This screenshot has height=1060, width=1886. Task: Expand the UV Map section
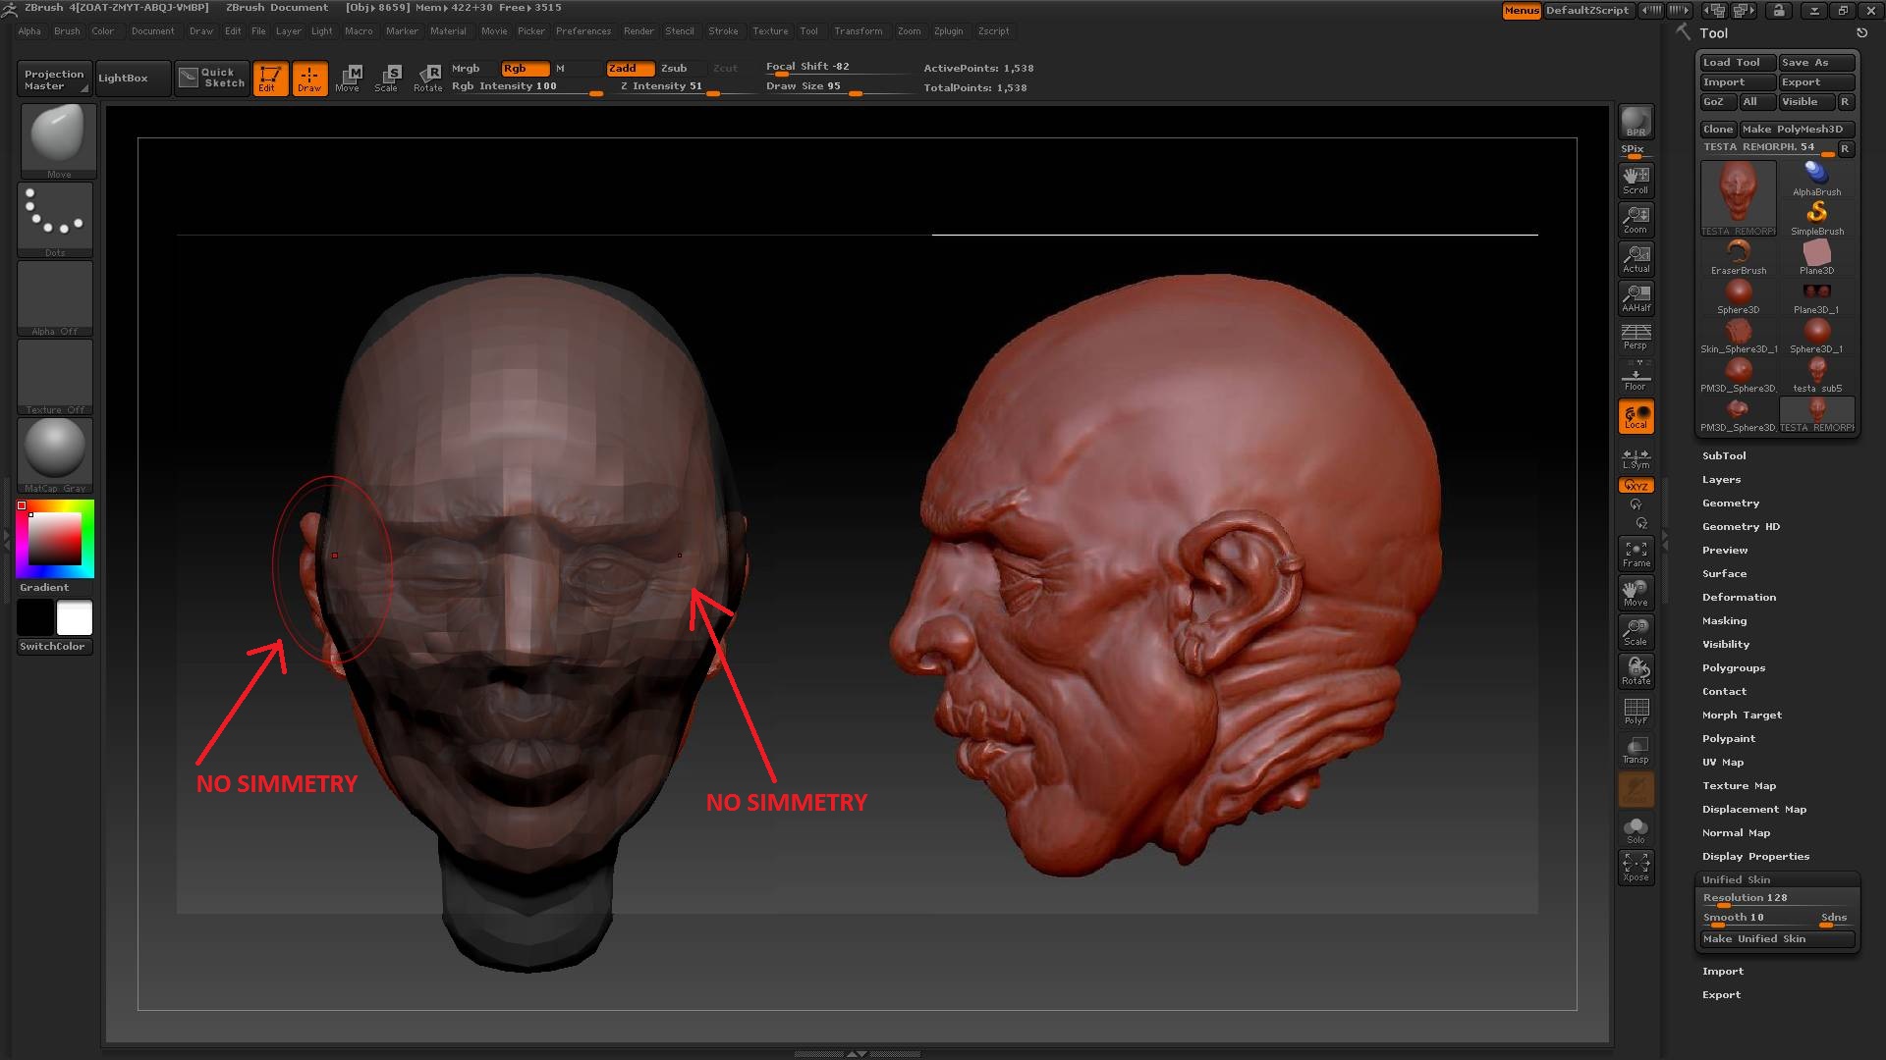click(1723, 763)
